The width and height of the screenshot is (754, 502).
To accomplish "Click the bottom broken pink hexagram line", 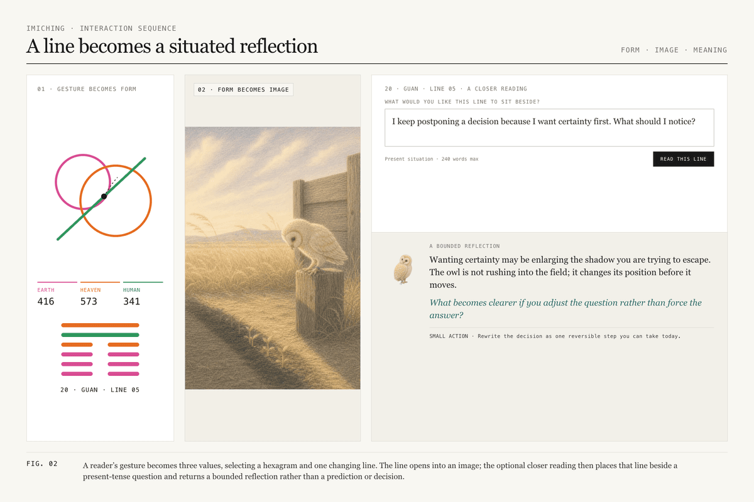I will [100, 373].
